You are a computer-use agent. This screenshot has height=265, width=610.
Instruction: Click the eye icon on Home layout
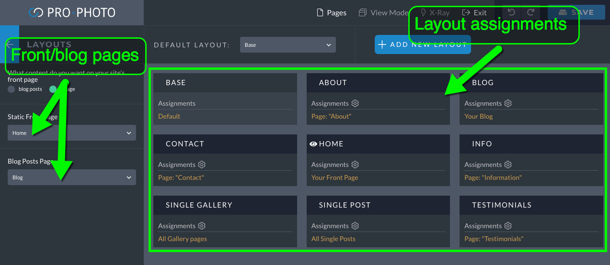tap(313, 144)
